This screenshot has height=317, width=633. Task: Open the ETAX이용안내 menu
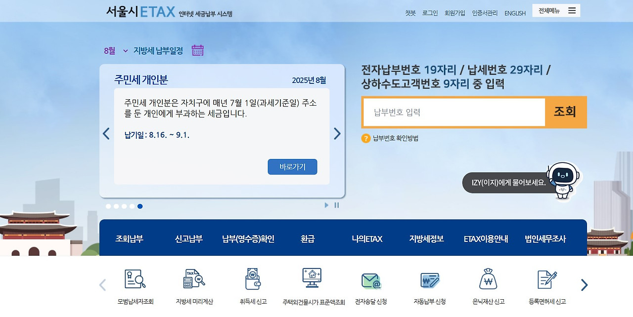pos(486,239)
